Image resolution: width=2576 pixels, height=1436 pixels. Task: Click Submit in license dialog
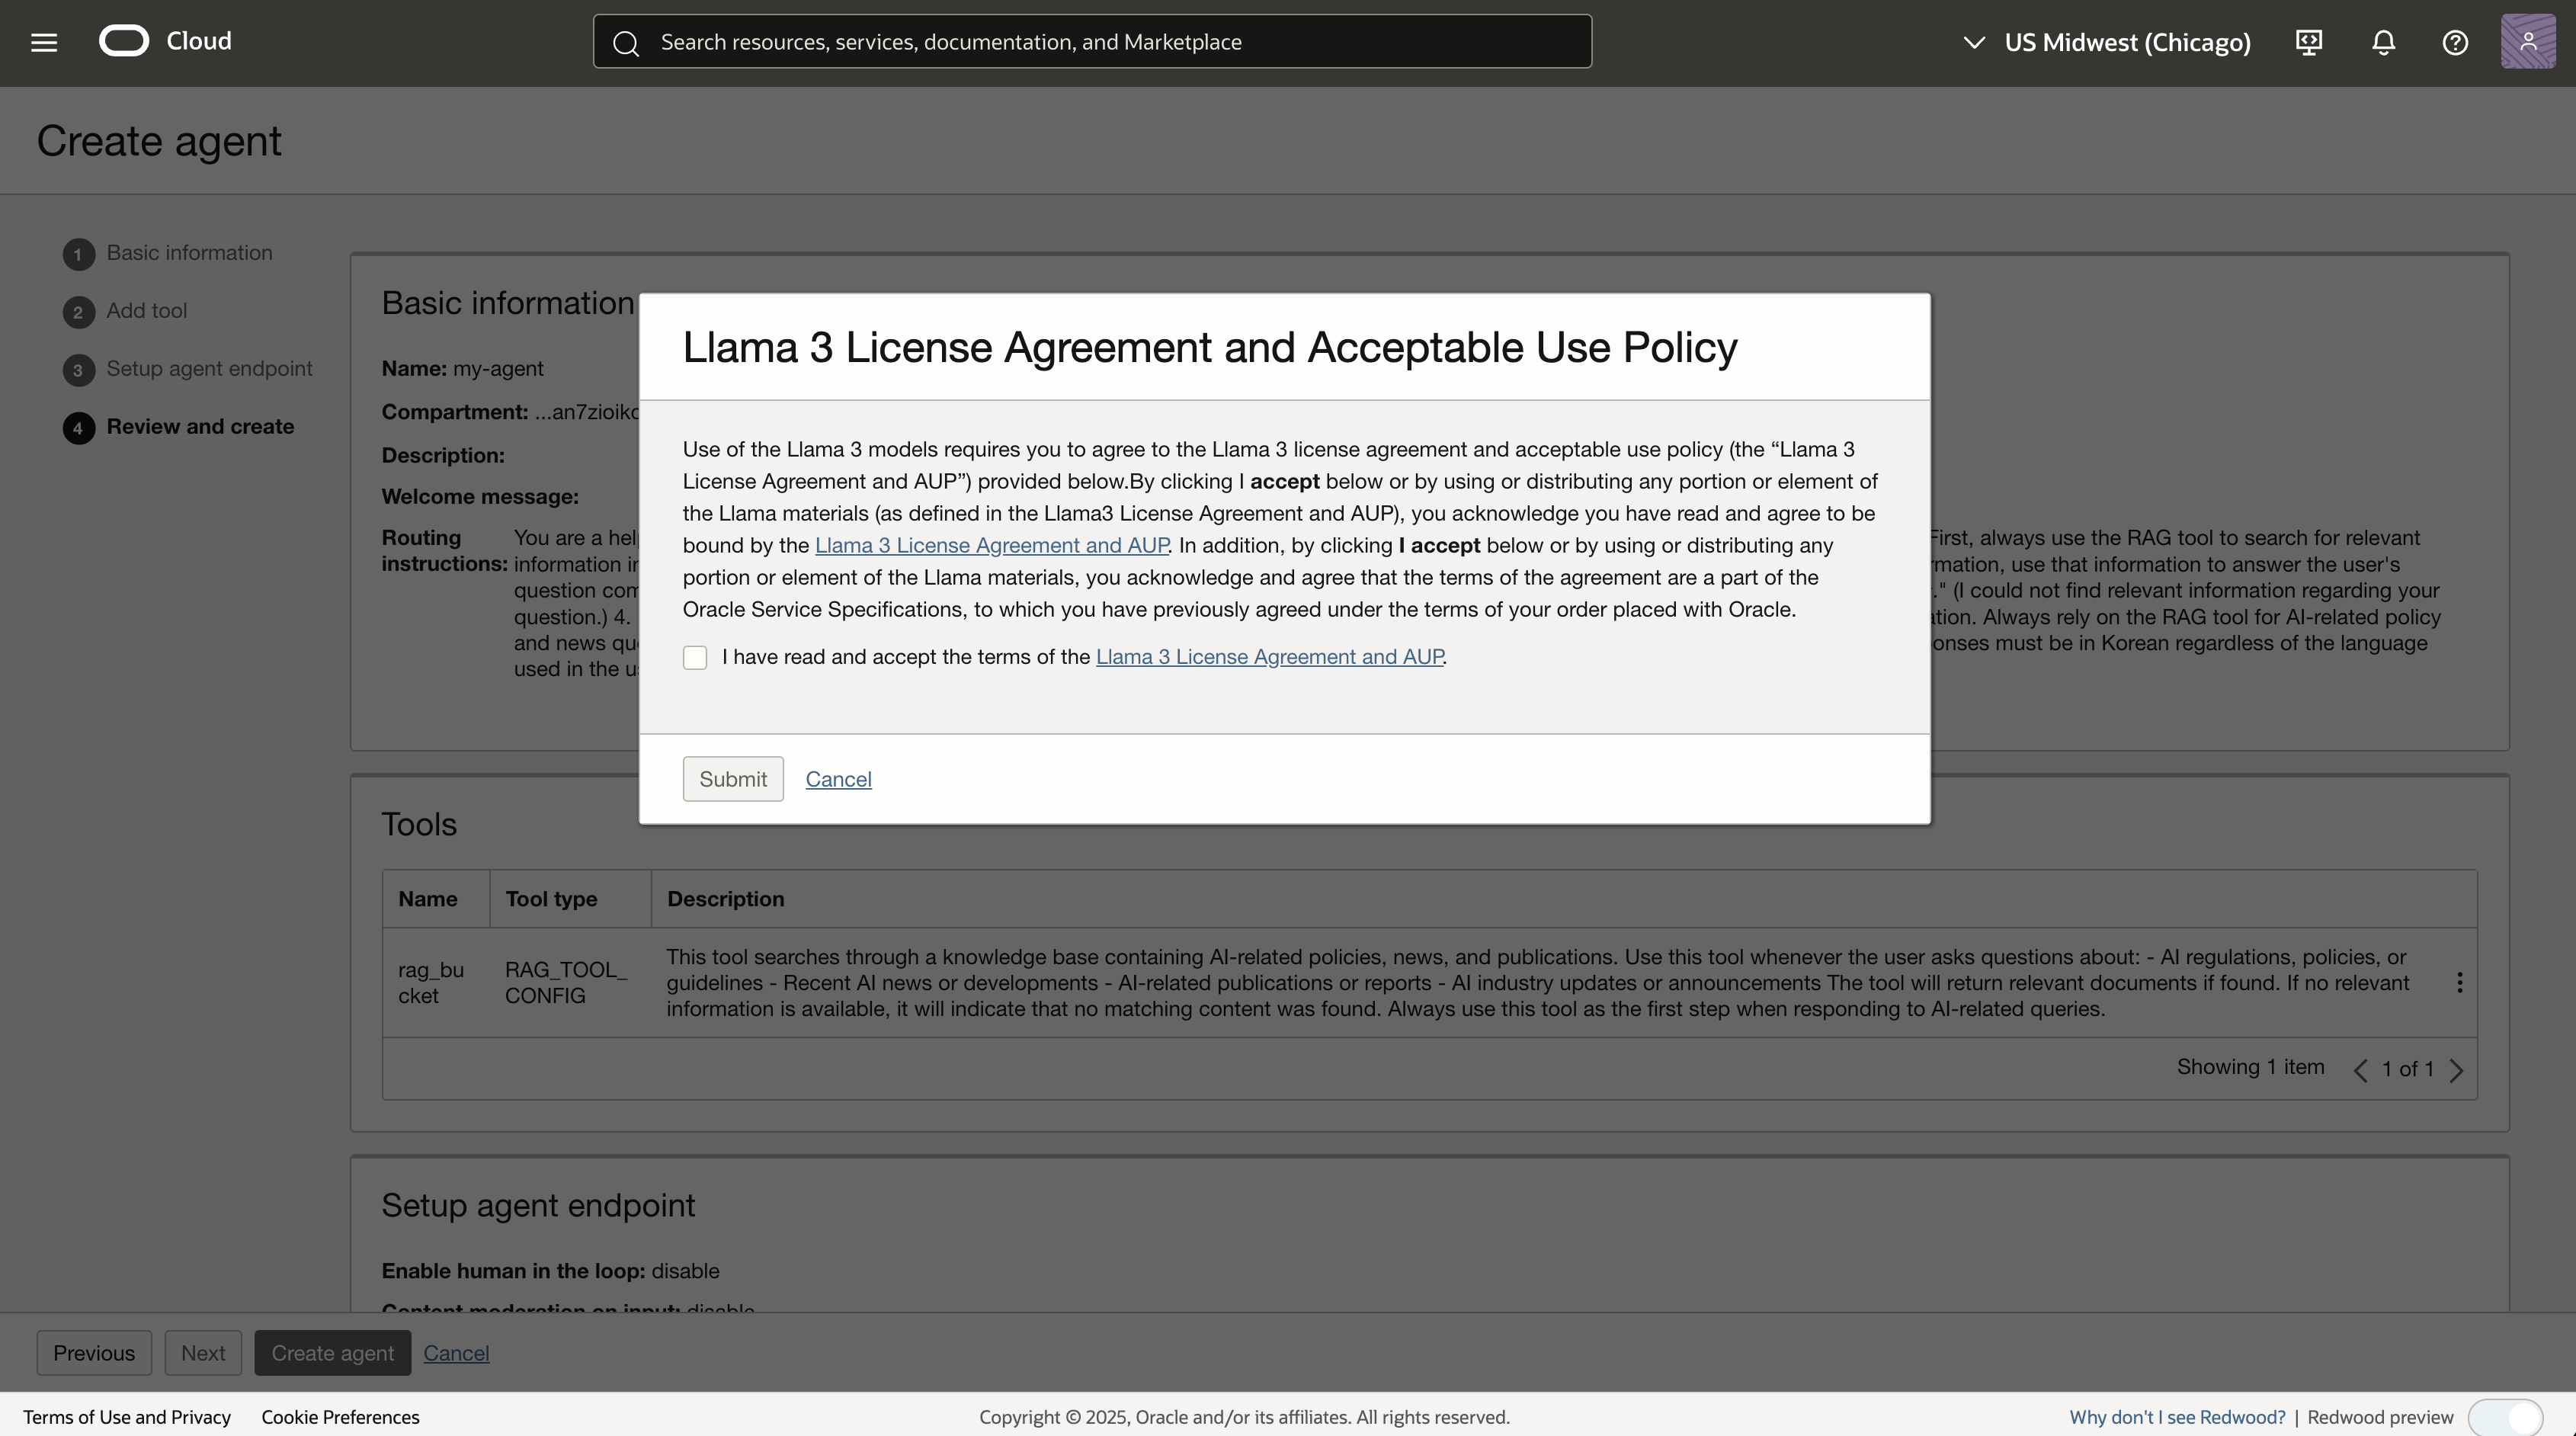click(x=733, y=779)
